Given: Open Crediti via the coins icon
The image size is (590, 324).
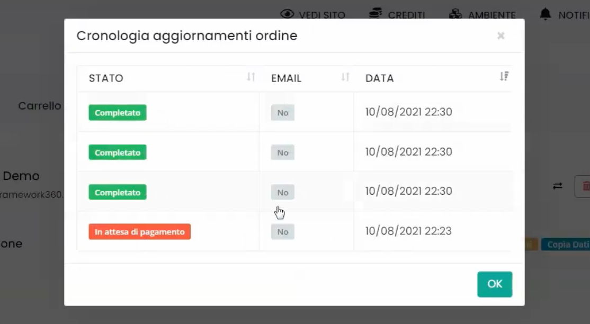Looking at the screenshot, I should 376,14.
